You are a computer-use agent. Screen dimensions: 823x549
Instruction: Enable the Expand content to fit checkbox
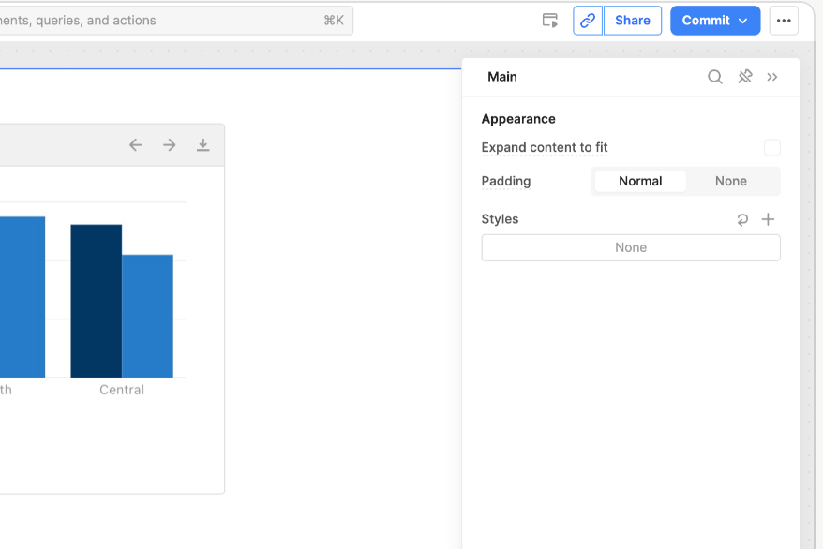tap(771, 148)
